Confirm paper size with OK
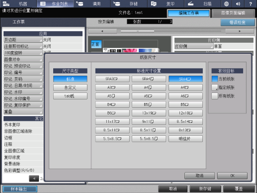The width and height of the screenshot is (257, 193). click(232, 176)
